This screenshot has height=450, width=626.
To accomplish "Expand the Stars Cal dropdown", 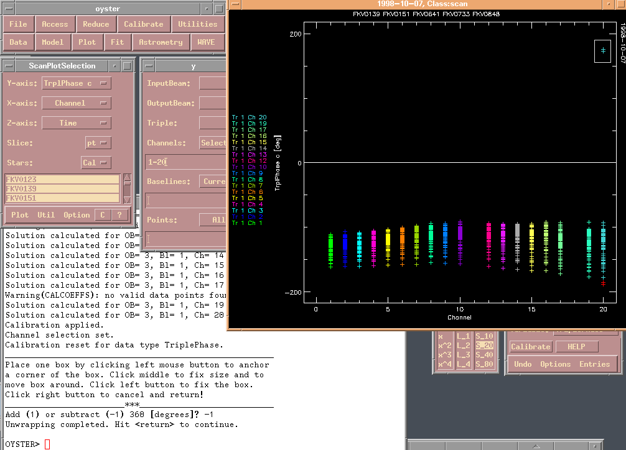I will point(96,163).
